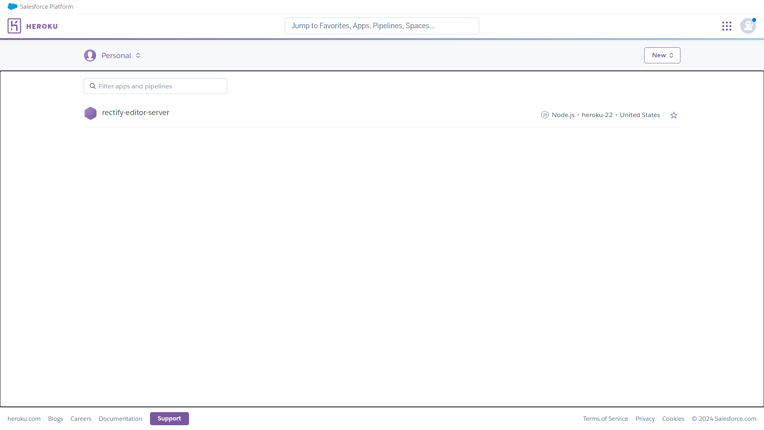This screenshot has width=764, height=430.
Task: Click the Personal team avatar icon
Action: (90, 55)
